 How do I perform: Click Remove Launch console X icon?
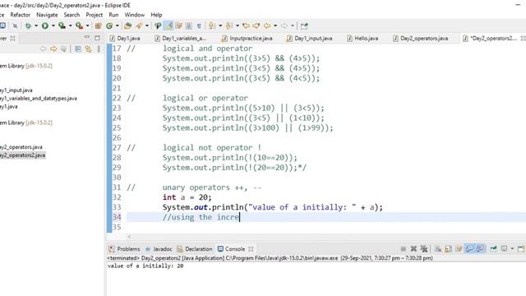pyautogui.click(x=413, y=248)
